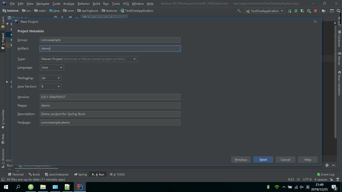Click the Windows Start button

click(6, 187)
